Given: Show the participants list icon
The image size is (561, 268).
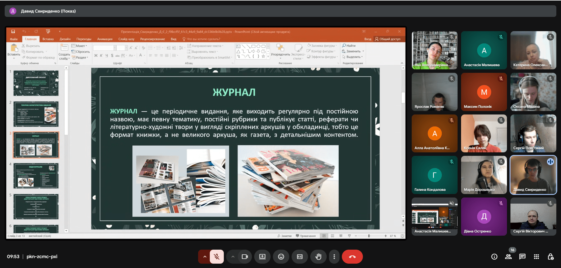Looking at the screenshot, I should coord(508,257).
